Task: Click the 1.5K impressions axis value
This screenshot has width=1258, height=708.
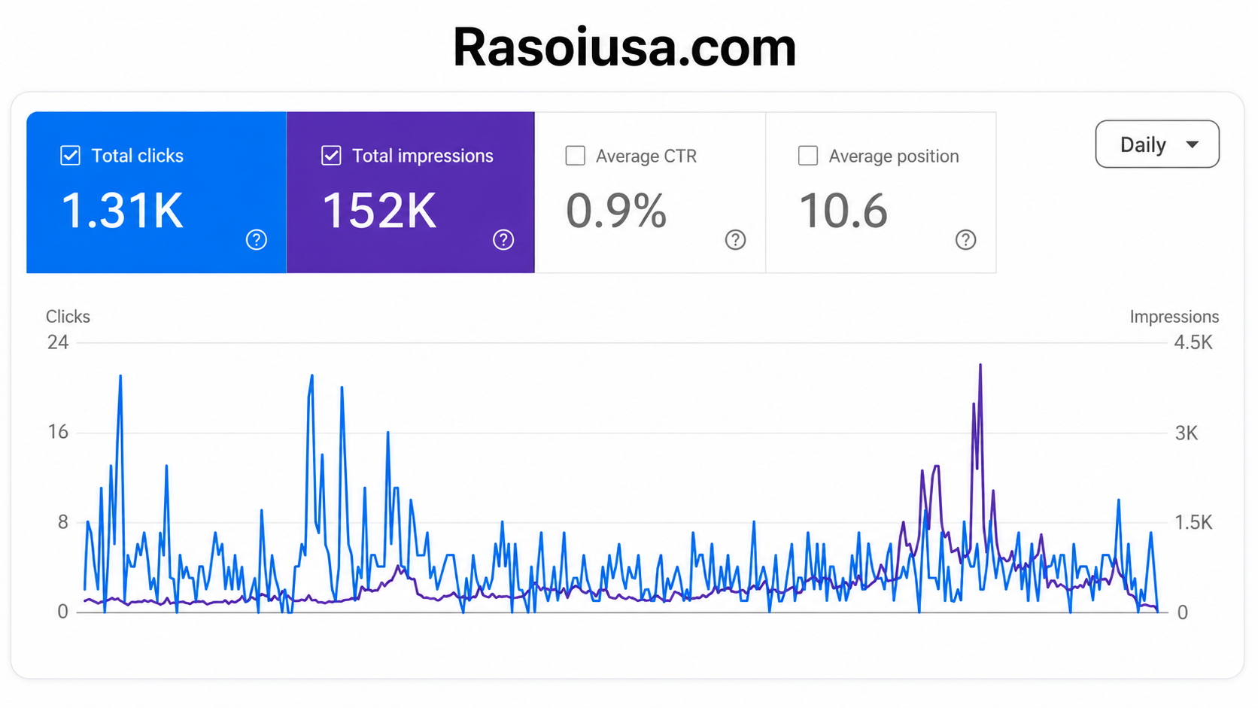Action: (x=1193, y=522)
